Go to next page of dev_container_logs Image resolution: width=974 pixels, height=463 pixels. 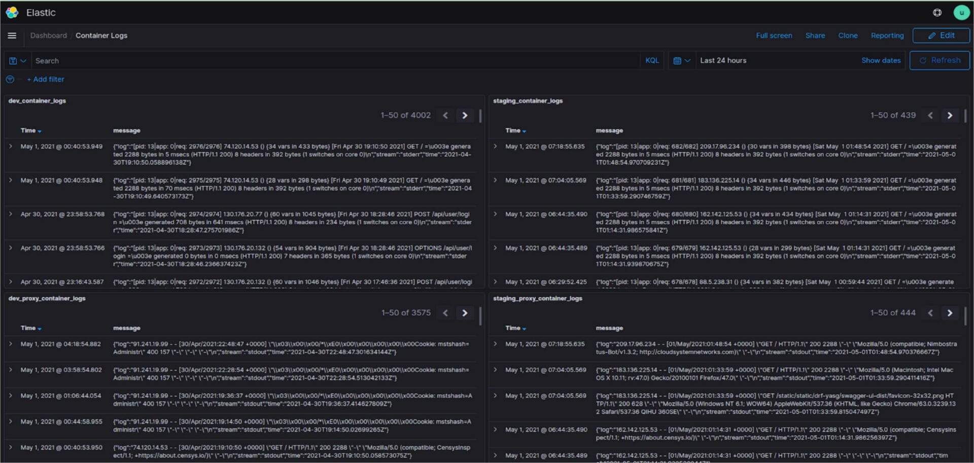tap(465, 115)
